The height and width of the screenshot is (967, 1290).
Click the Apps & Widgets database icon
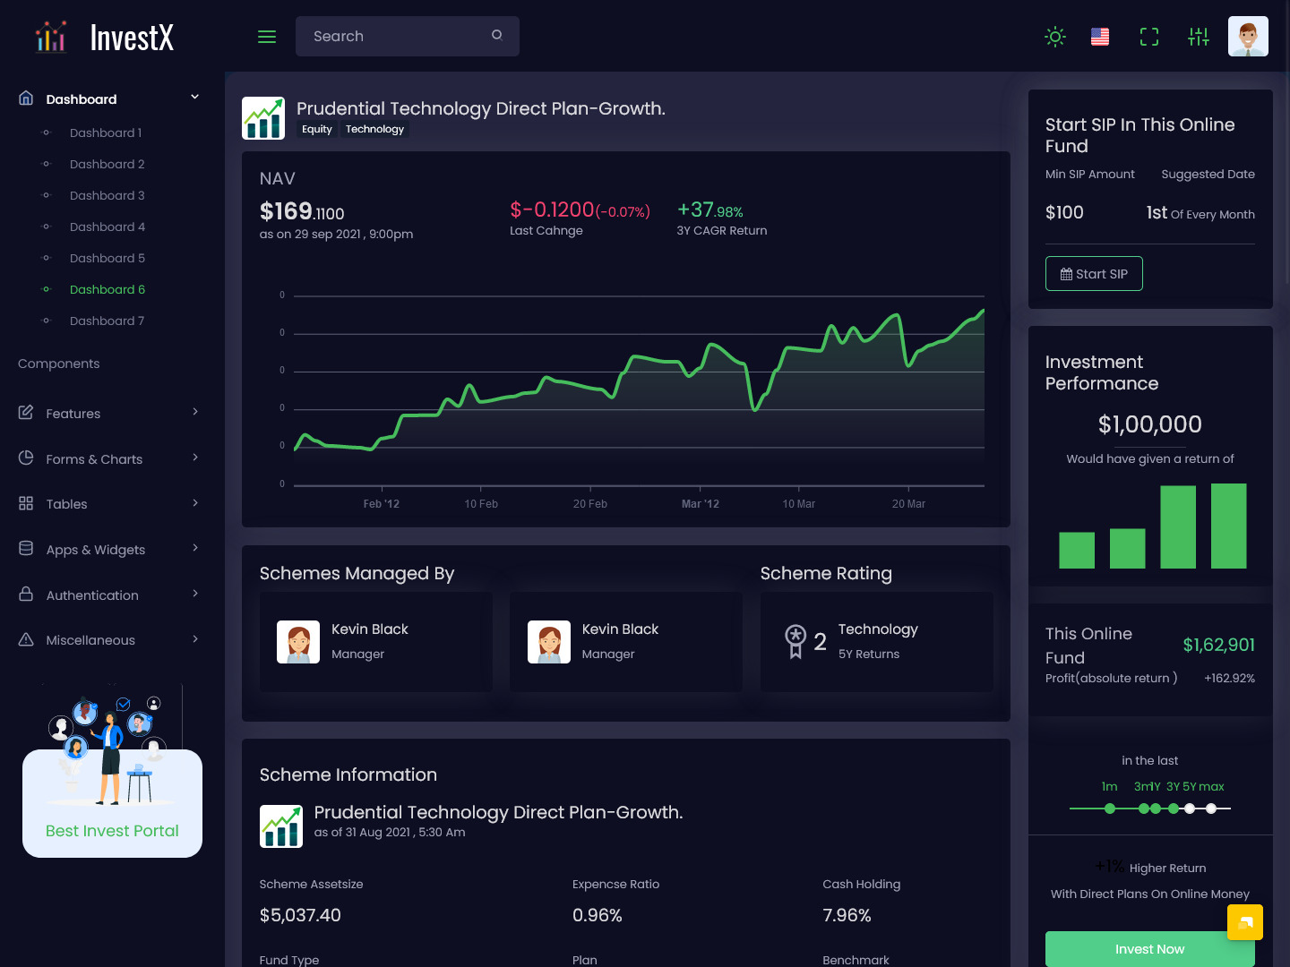tap(26, 548)
